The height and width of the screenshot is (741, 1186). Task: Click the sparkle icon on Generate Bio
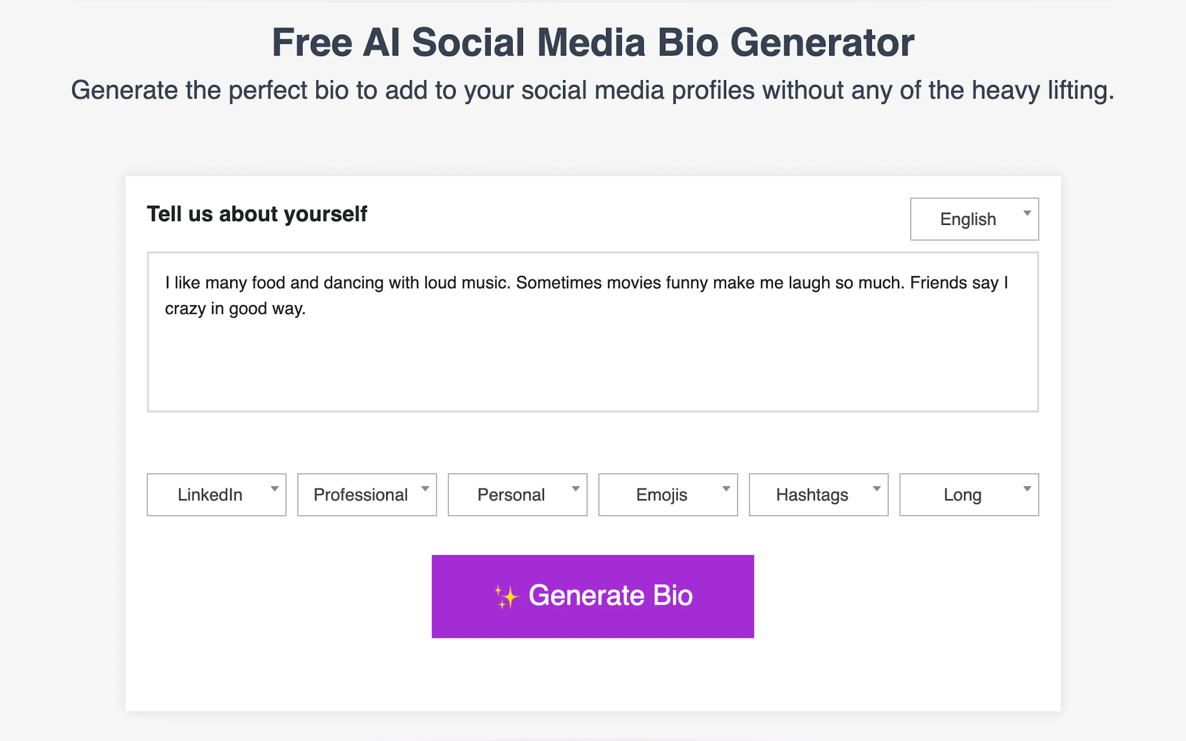click(507, 595)
